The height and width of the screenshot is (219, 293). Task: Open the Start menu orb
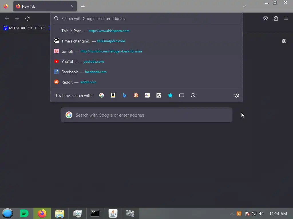(x=7, y=213)
